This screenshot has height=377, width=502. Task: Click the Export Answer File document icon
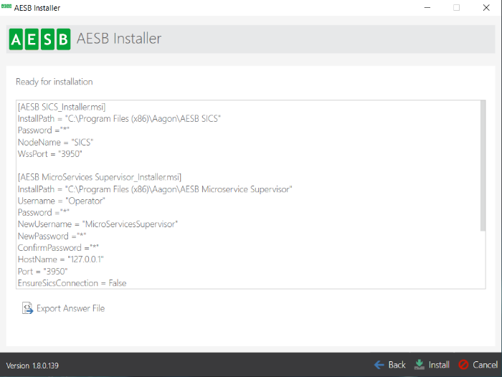(x=27, y=308)
